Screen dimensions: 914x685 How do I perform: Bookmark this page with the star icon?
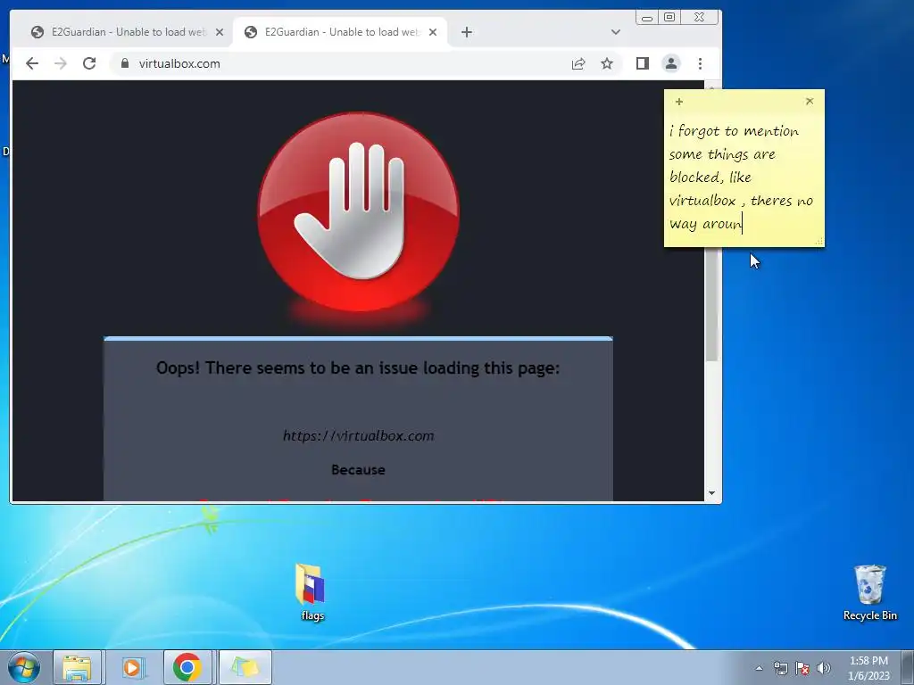point(607,63)
